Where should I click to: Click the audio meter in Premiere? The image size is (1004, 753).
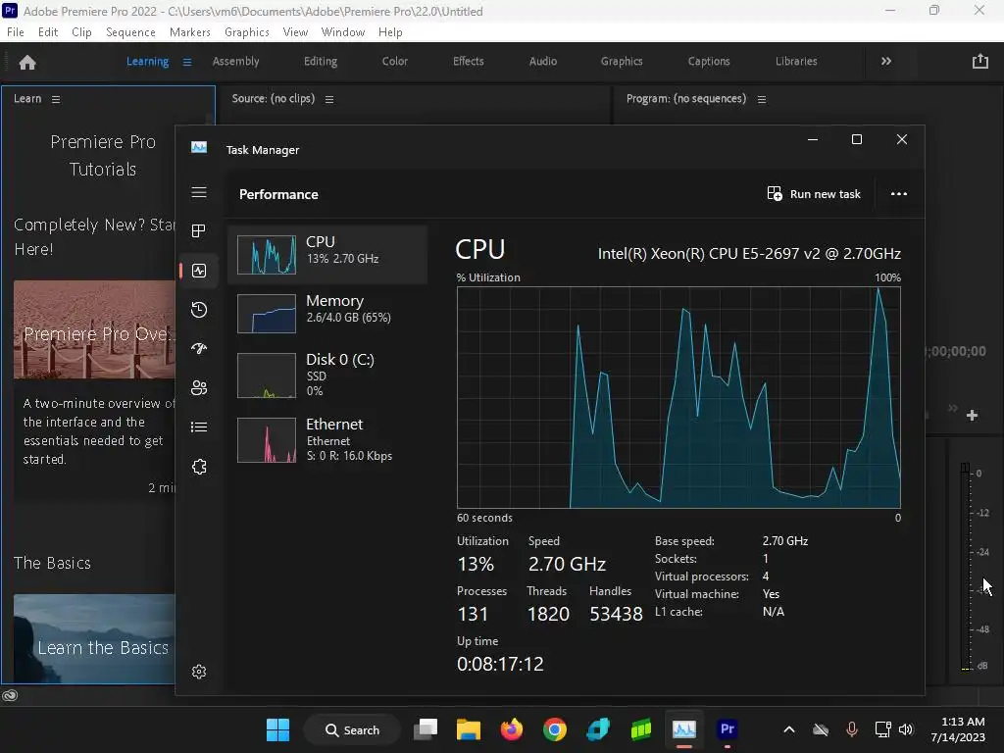click(x=966, y=567)
